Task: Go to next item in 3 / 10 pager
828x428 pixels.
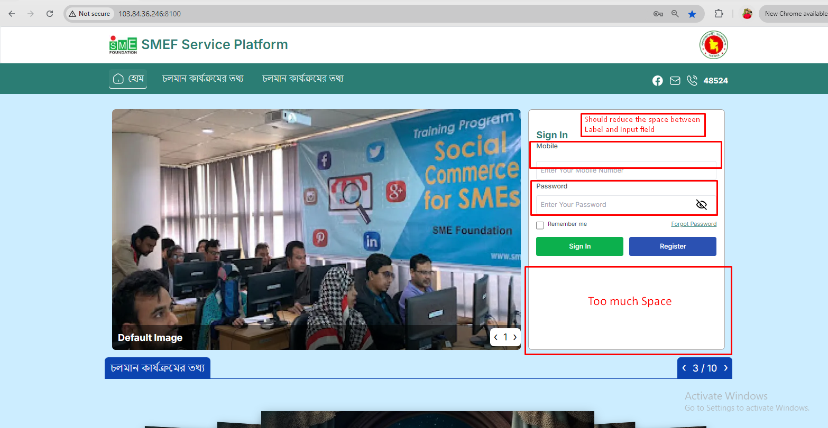Action: [x=725, y=368]
